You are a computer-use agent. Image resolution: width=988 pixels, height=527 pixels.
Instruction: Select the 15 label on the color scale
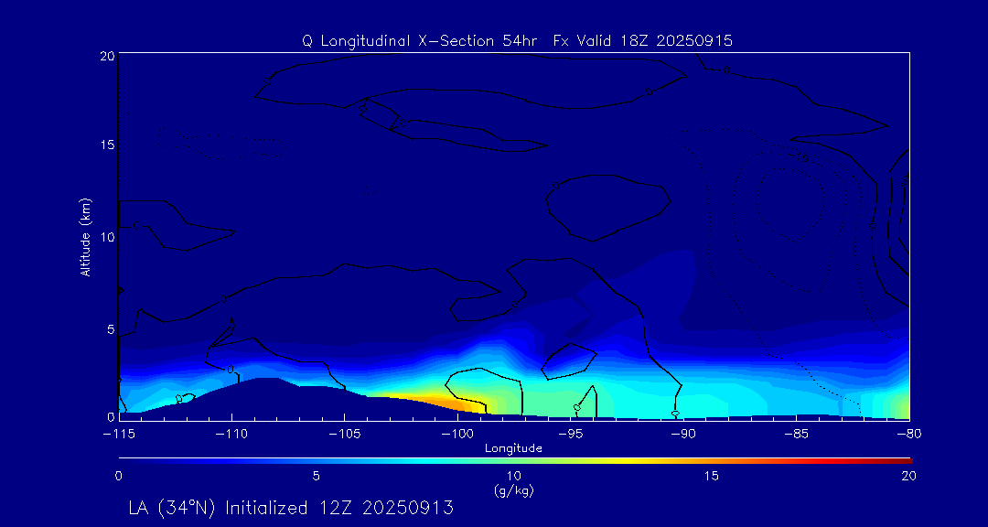coord(712,476)
